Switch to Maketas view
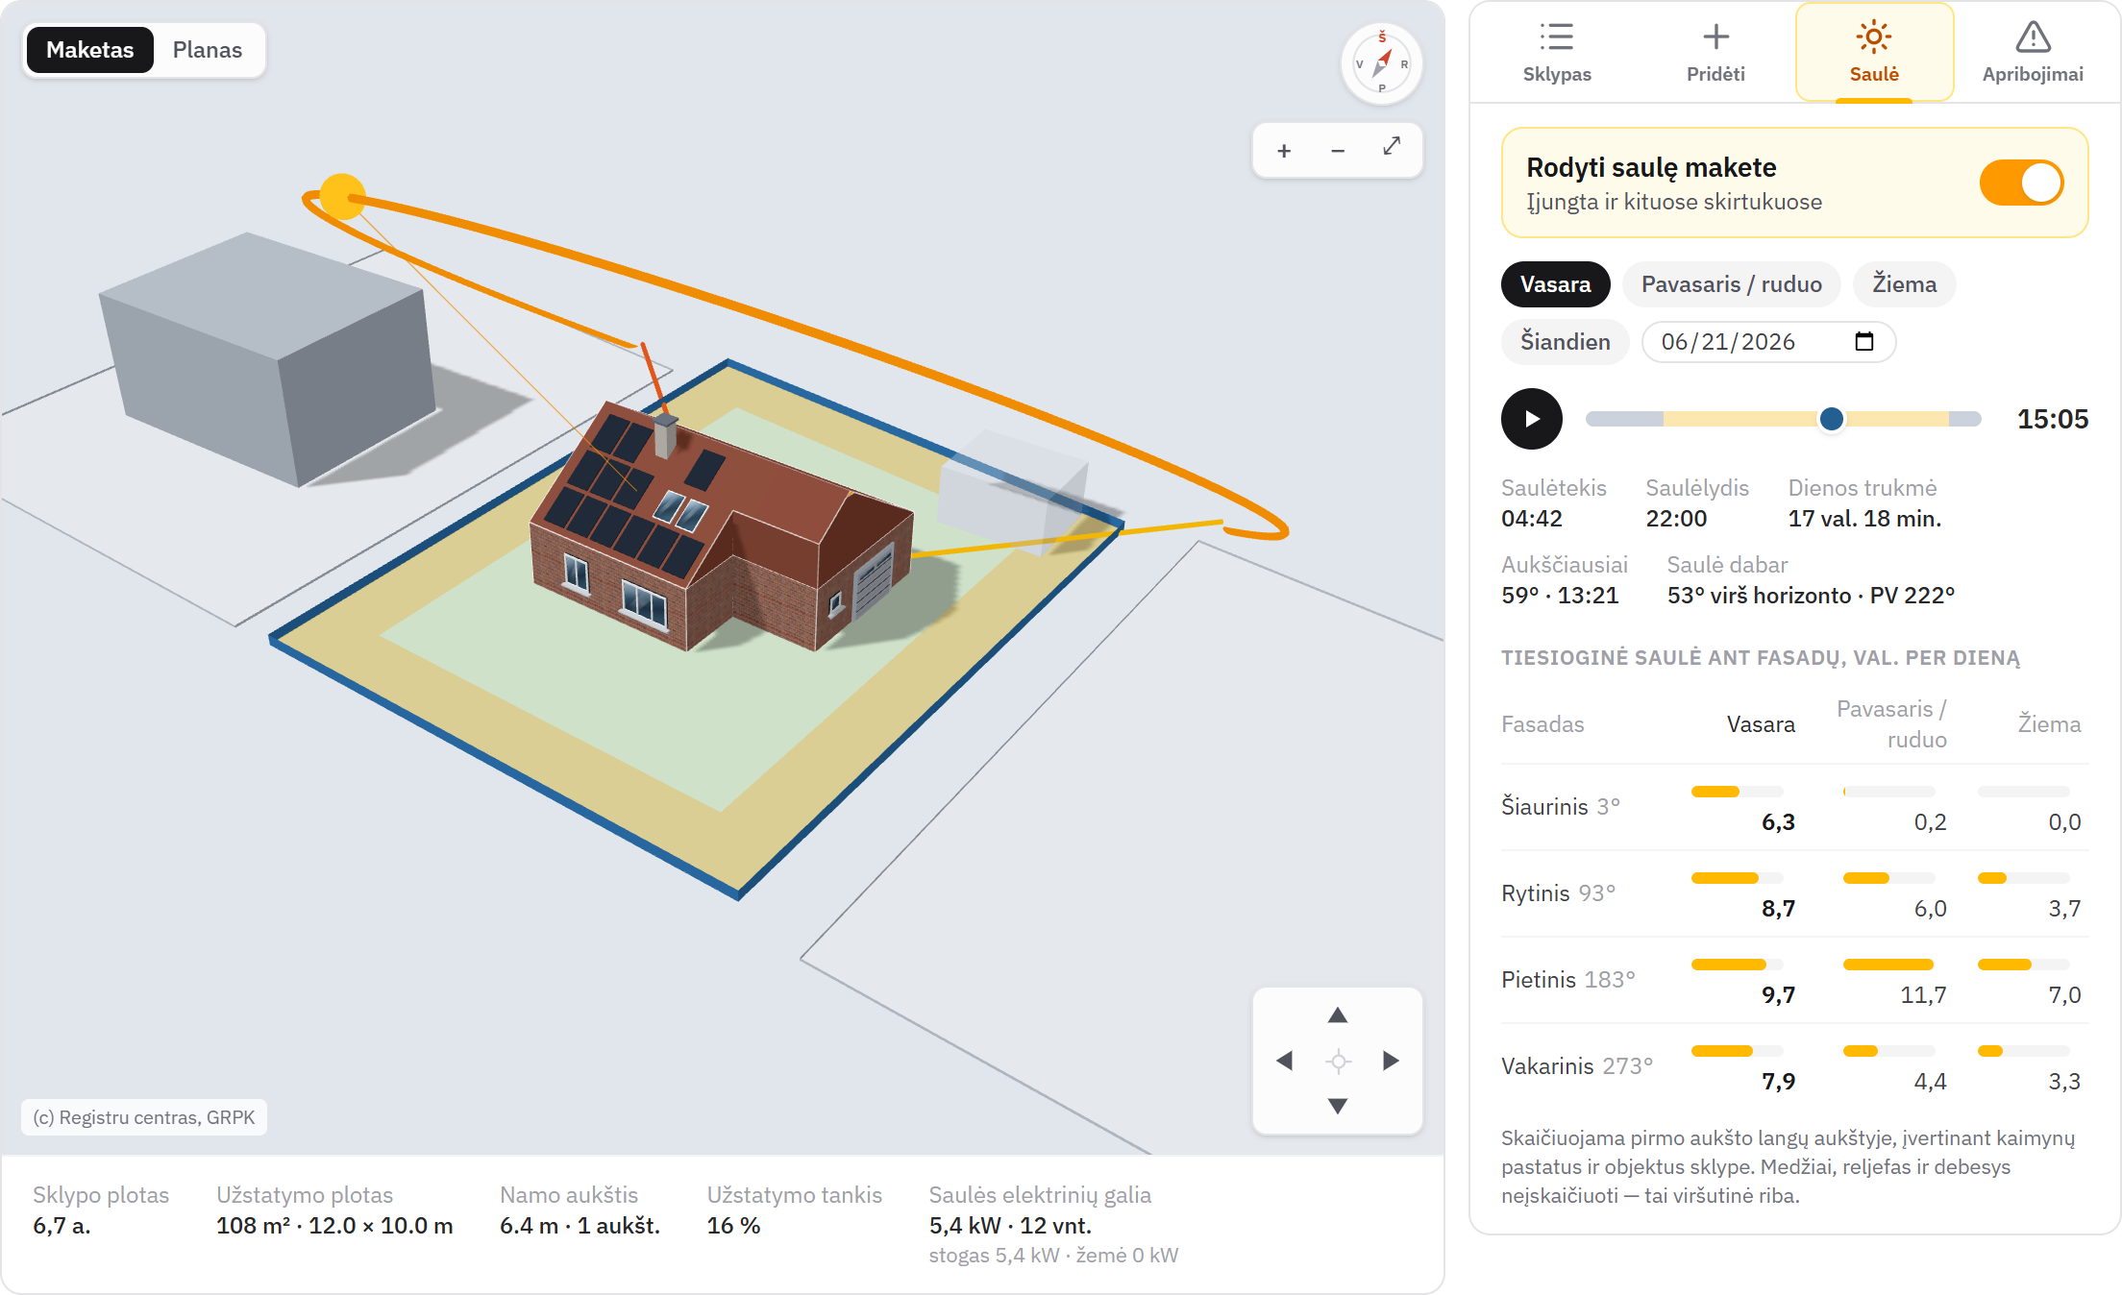 click(x=90, y=50)
